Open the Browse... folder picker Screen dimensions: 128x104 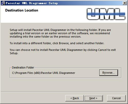tap(109, 73)
